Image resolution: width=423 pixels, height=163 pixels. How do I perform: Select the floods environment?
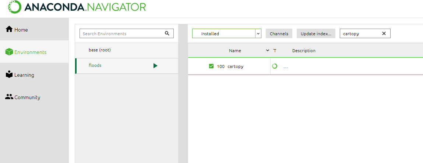127,66
